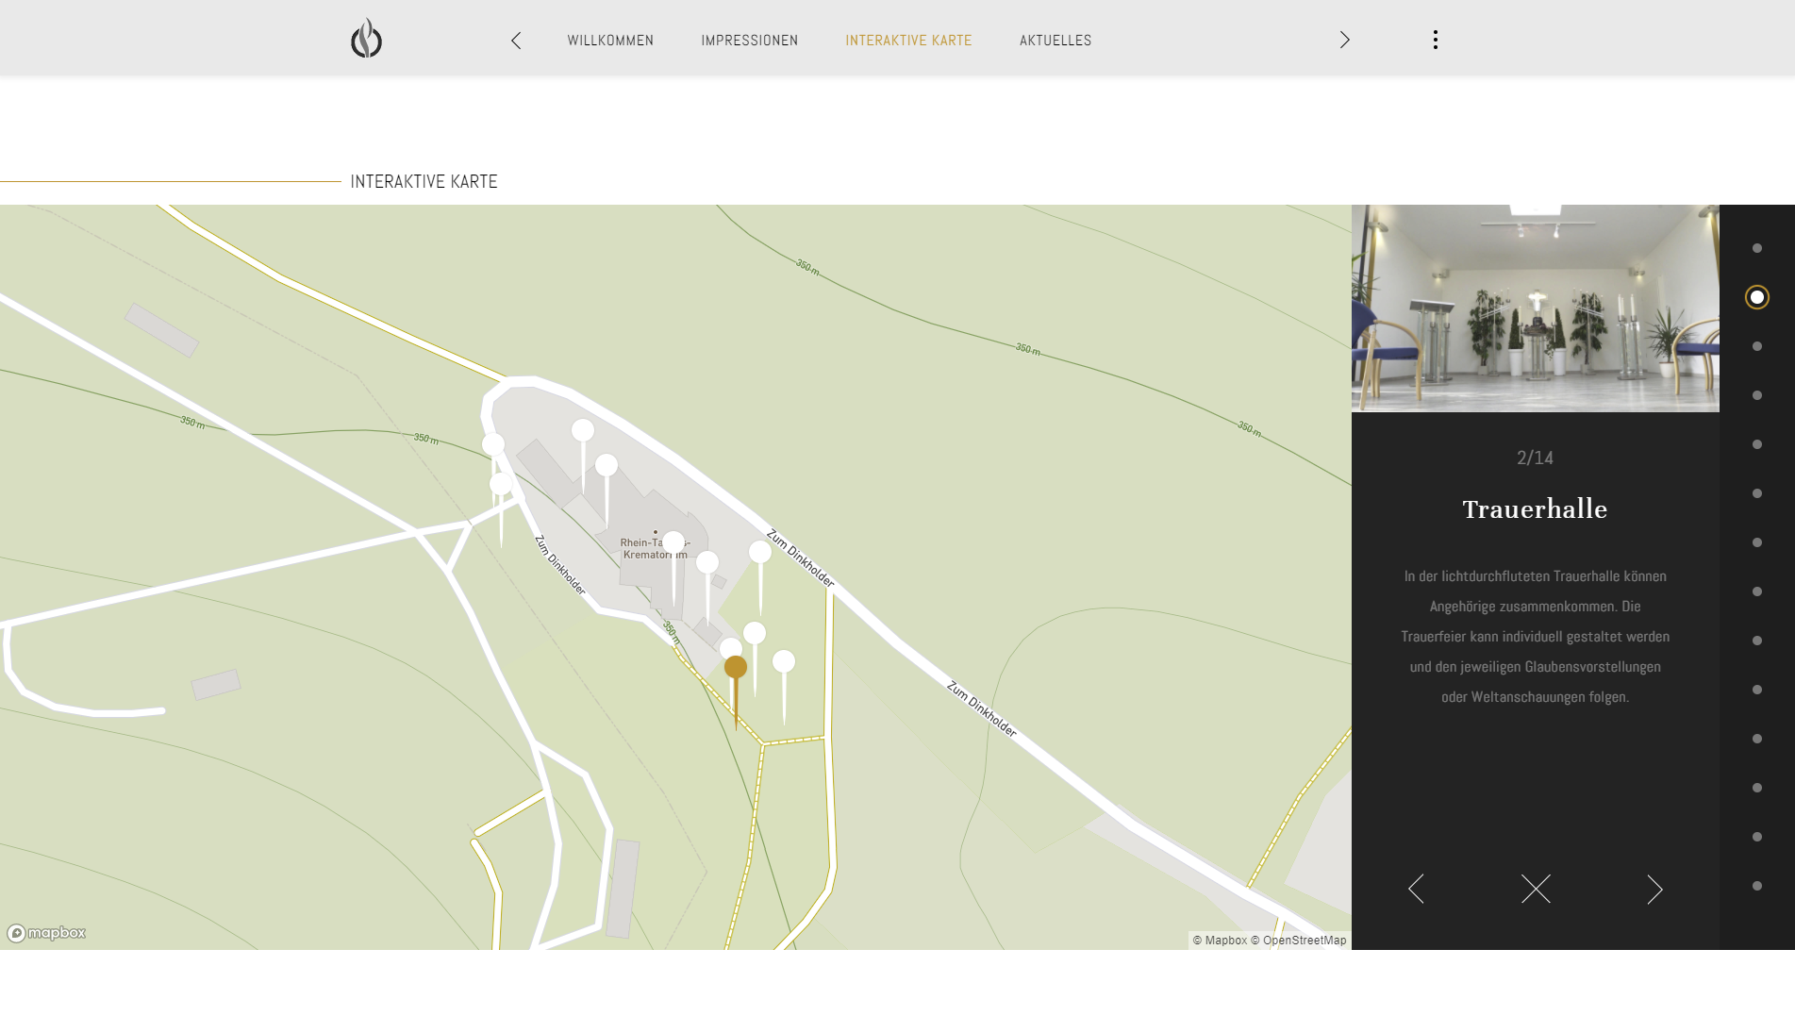Select the fourth dot in the dot navigation
1795x1016 pixels.
[x=1756, y=395]
